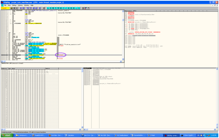Open the View menu
This screenshot has height=138, width=219.
[9, 5]
